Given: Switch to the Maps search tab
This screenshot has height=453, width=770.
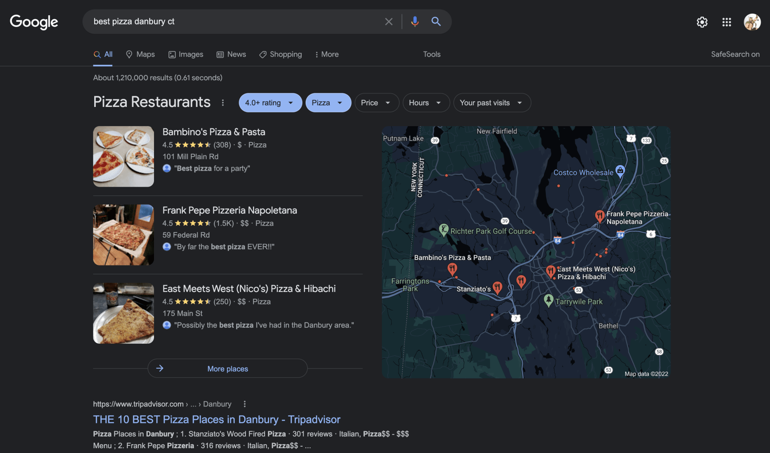Looking at the screenshot, I should (140, 54).
